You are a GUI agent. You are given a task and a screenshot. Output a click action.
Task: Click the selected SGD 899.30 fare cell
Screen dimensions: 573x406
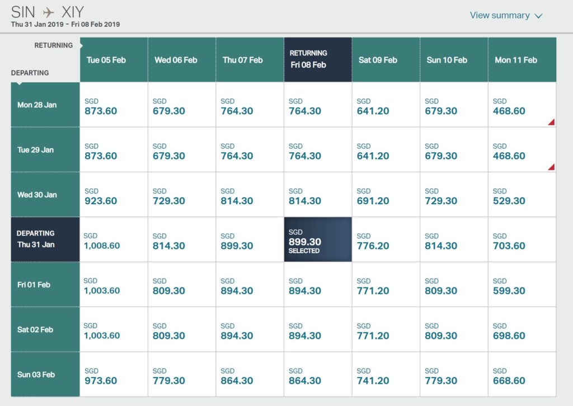(x=318, y=239)
